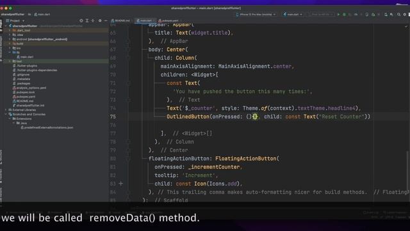Select analysis_options.yaml in project tree

point(29,88)
